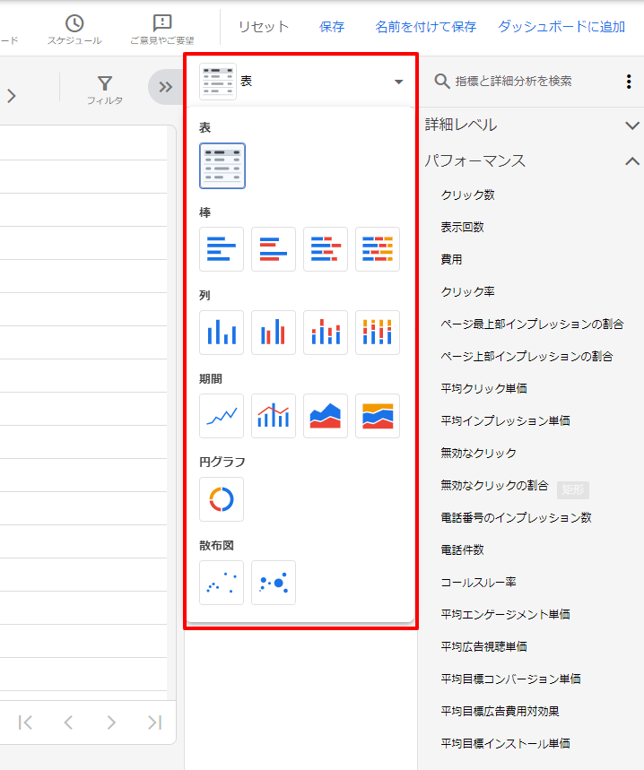Select the table visualization icon

222,166
